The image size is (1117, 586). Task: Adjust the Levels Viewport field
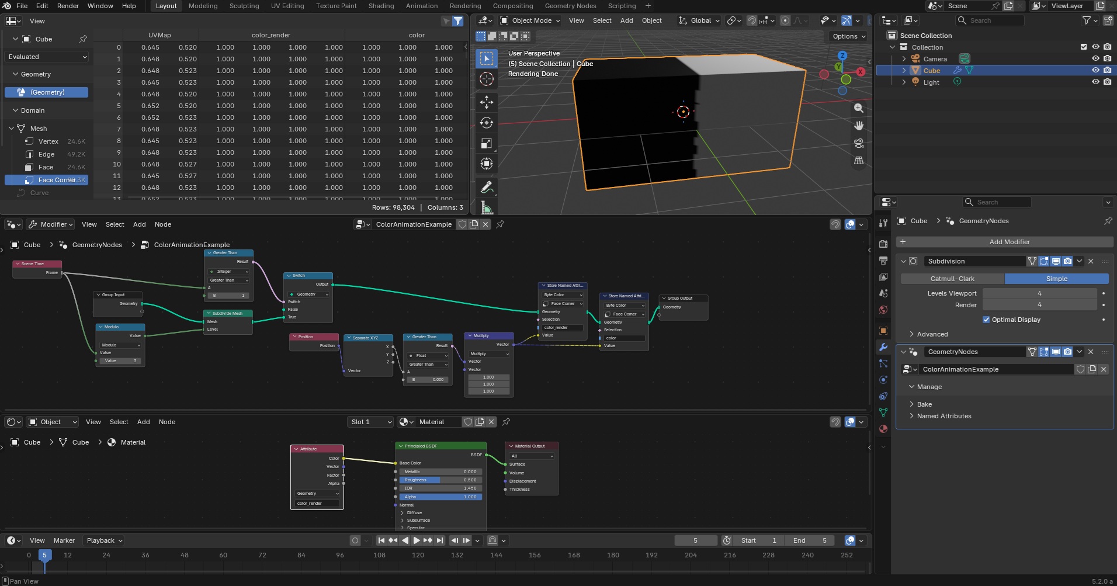pos(1039,293)
